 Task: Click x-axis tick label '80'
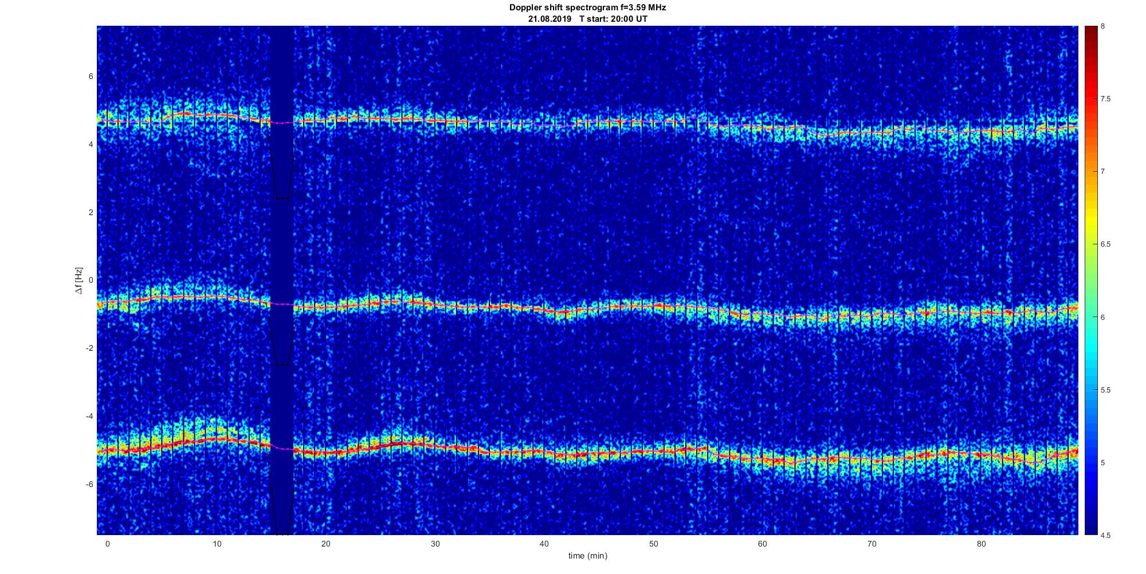pyautogui.click(x=982, y=544)
